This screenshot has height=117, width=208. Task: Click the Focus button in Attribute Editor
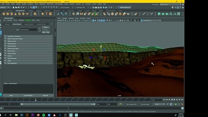pyautogui.click(x=46, y=27)
